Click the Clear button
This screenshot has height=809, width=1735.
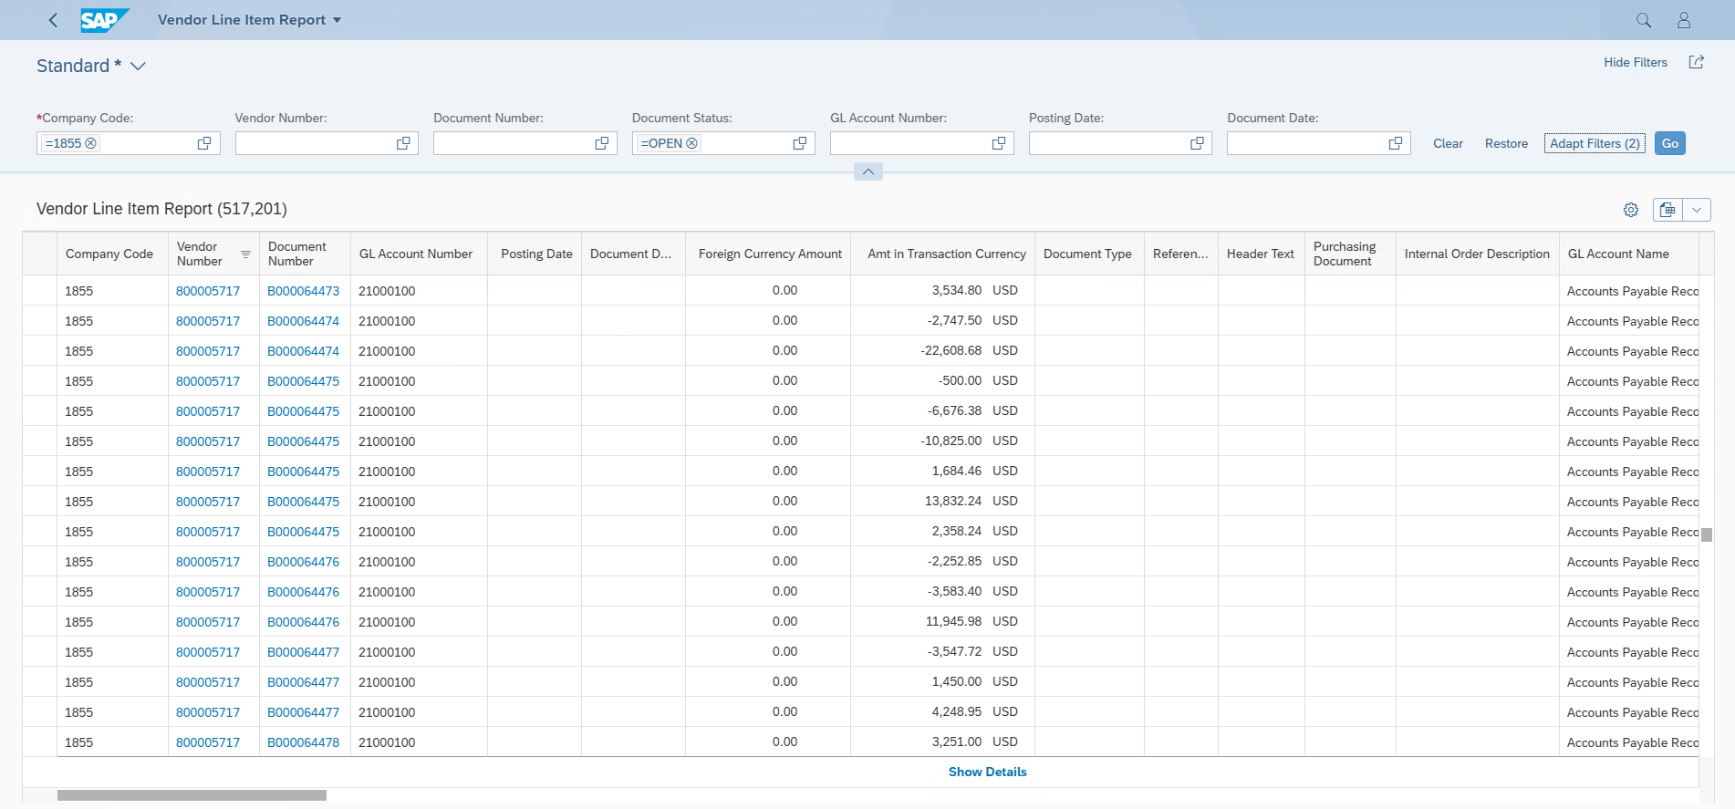[1448, 143]
